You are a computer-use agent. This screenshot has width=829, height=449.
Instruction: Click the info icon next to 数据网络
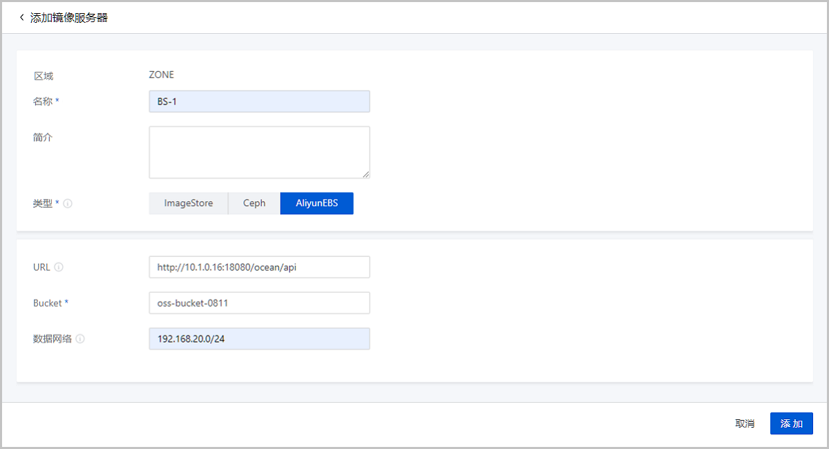pos(80,339)
